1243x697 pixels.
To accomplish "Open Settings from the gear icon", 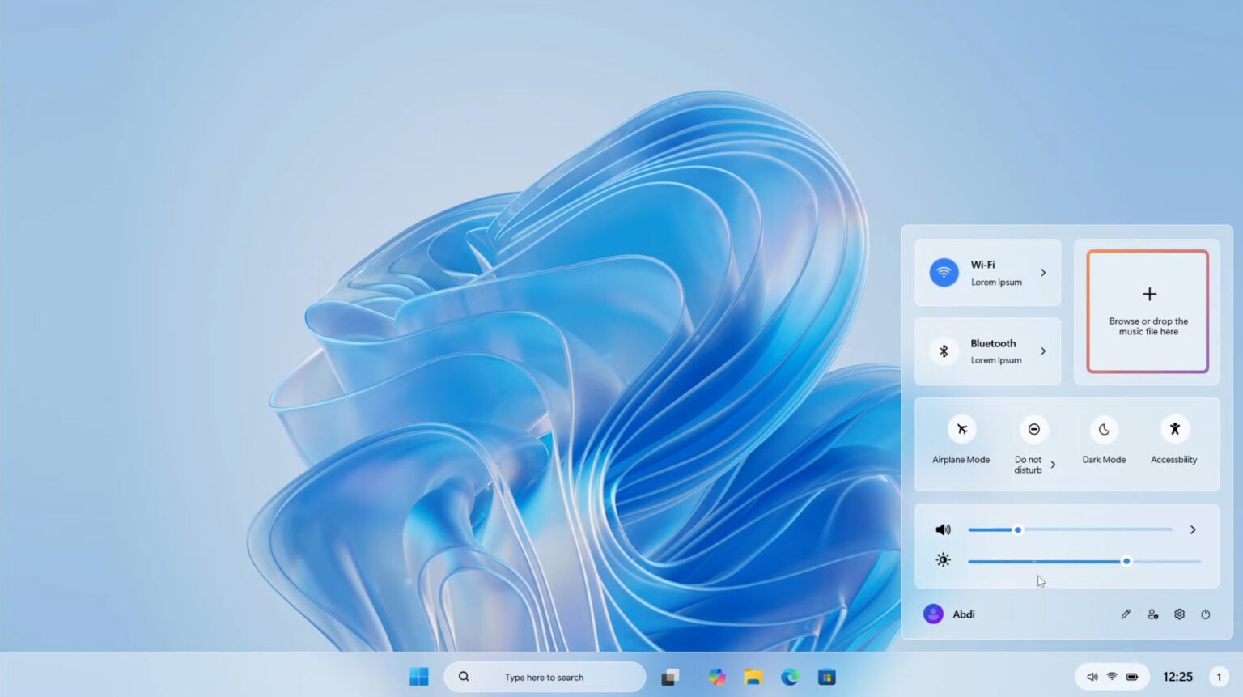I will 1179,614.
